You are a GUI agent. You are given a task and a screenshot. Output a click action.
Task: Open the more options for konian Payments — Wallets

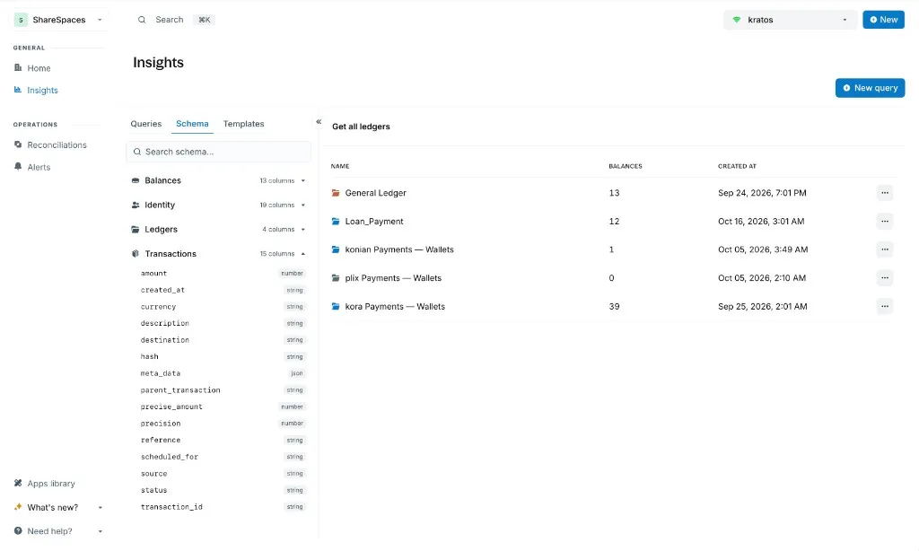pyautogui.click(x=885, y=249)
